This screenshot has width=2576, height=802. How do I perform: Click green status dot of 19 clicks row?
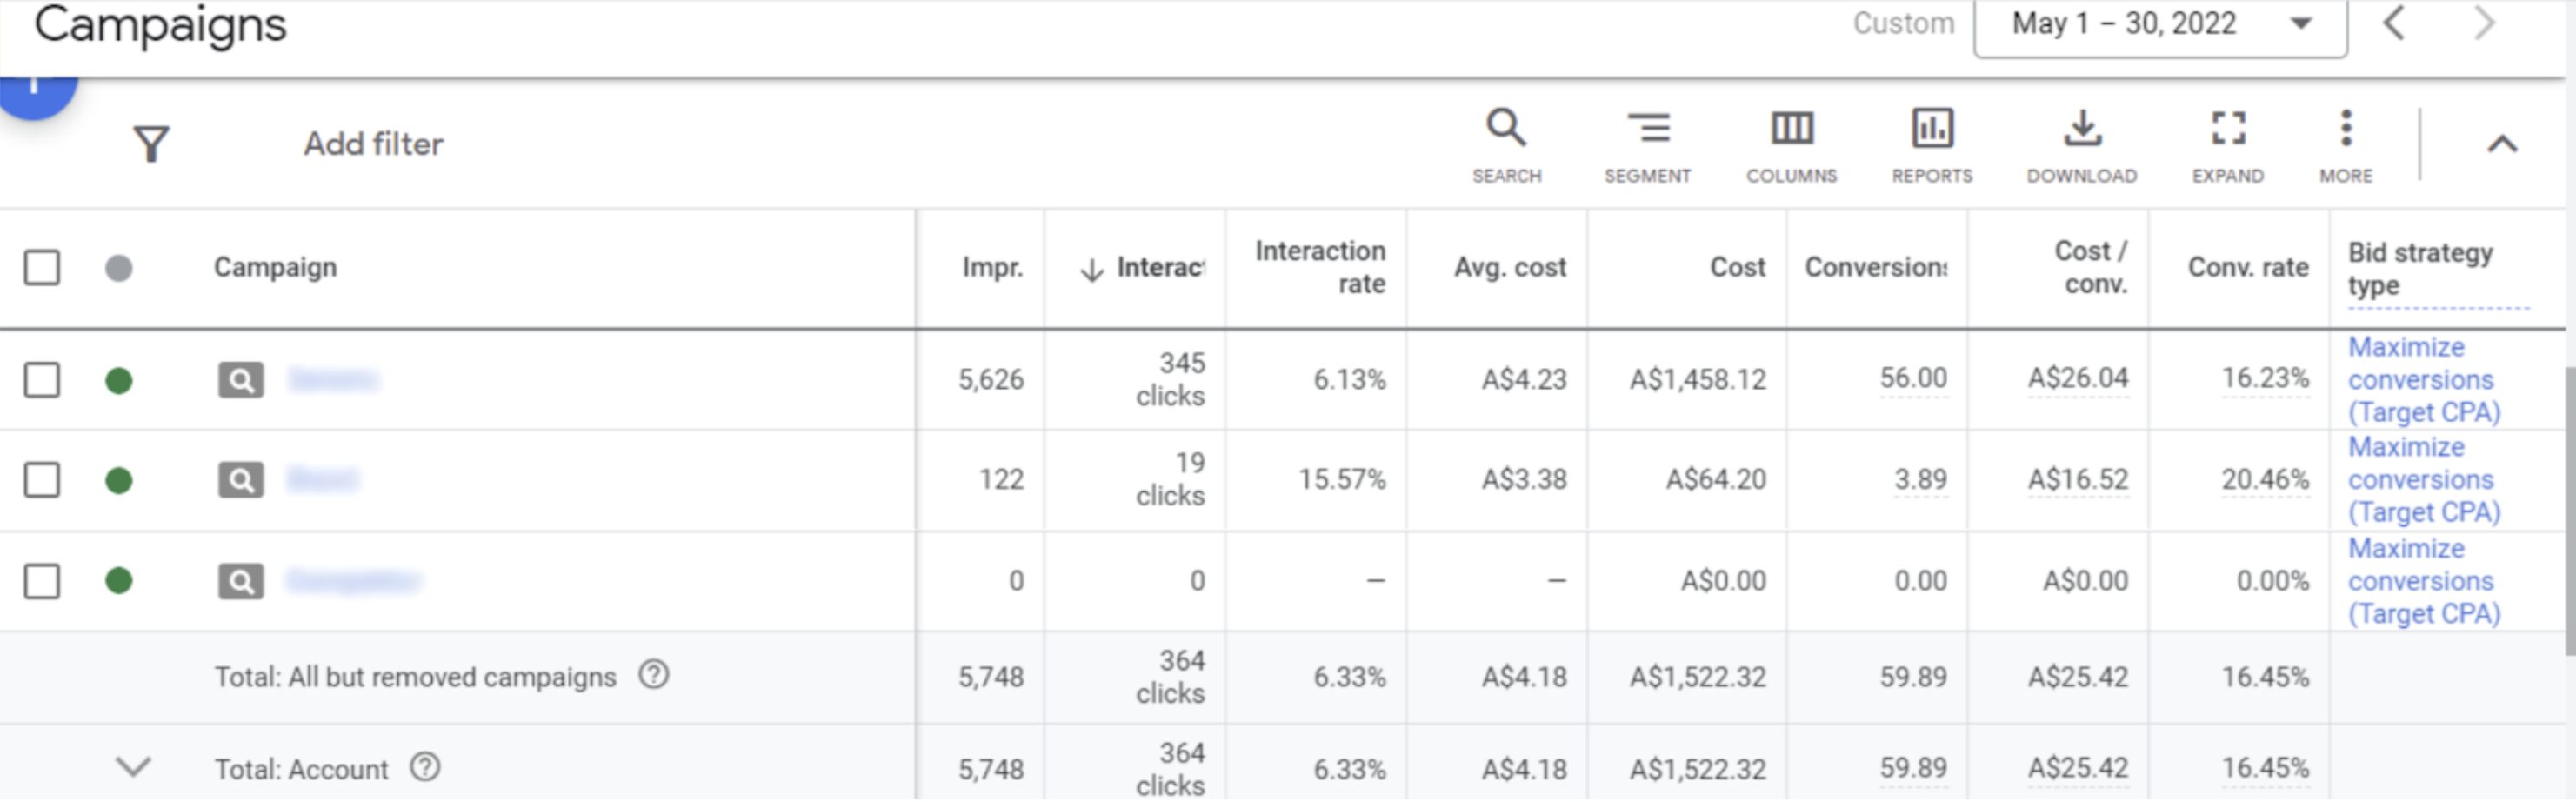(x=119, y=480)
